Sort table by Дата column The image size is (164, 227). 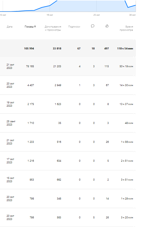point(9,27)
